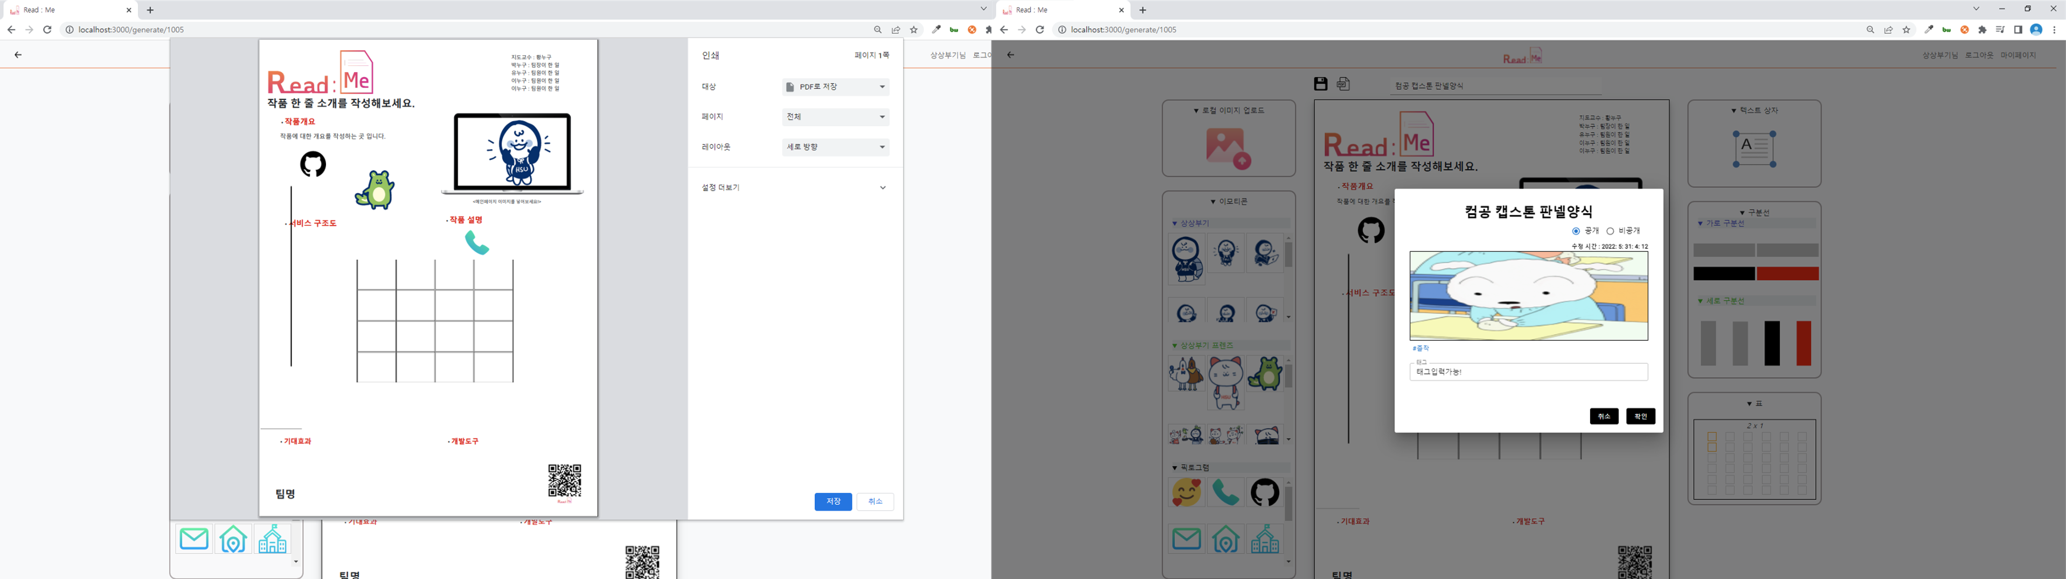The height and width of the screenshot is (579, 2066).
Task: Collapse the 세로 구분선 section
Action: (1721, 301)
